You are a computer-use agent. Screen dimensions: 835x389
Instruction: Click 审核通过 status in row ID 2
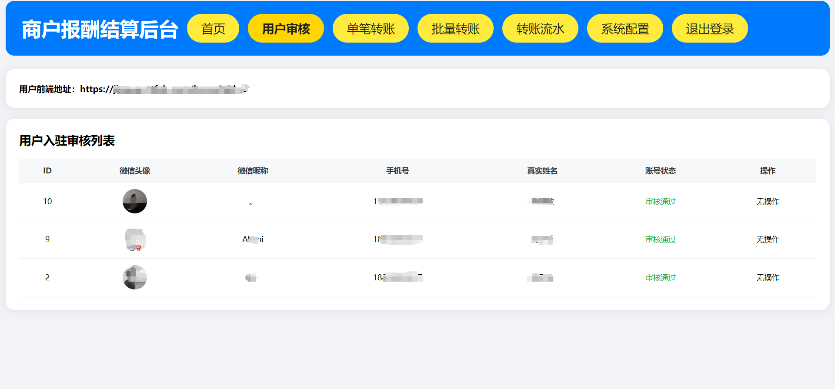point(660,277)
